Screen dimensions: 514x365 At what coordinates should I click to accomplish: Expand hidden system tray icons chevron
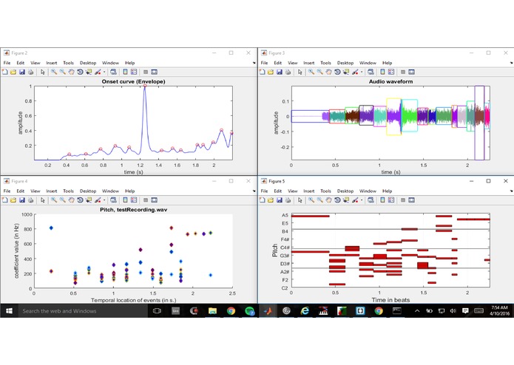[417, 310]
